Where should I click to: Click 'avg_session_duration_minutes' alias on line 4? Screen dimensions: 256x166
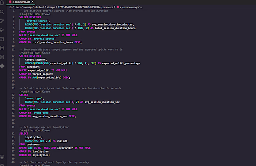click(113, 24)
